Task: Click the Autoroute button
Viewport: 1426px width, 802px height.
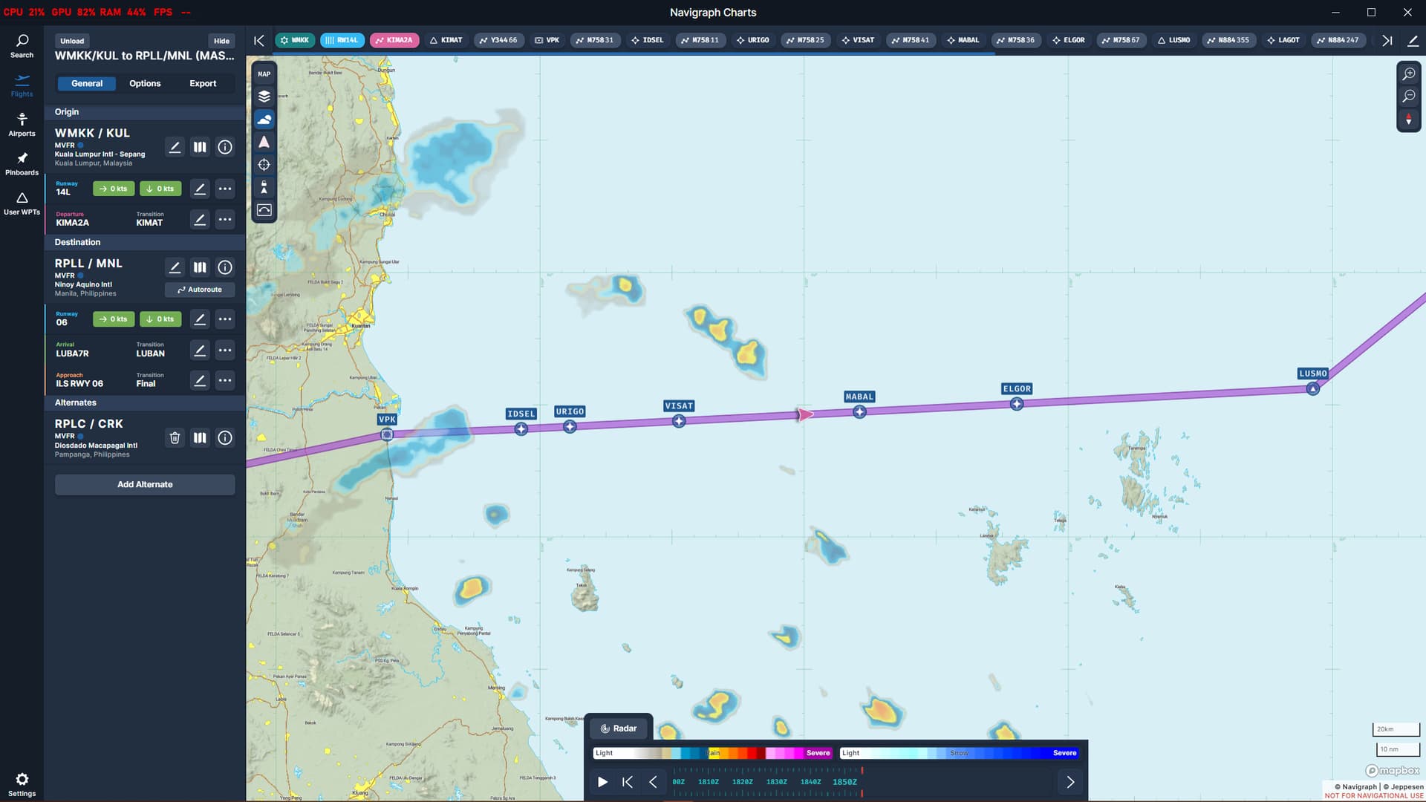Action: coord(200,290)
